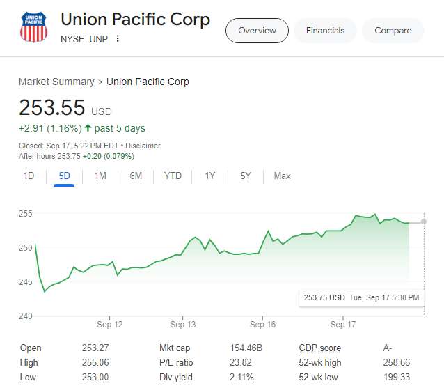Switch to the Overview tab
Image resolution: width=444 pixels, height=388 pixels.
257,31
